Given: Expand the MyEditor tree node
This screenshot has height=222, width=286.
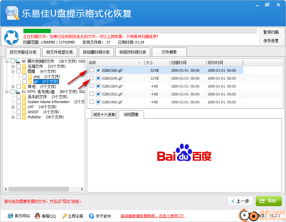Looking at the screenshot, I should pos(13,117).
